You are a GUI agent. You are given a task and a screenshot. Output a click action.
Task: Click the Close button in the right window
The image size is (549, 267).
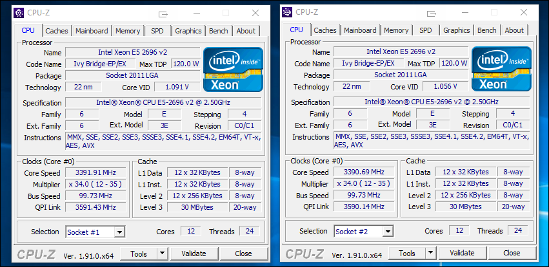click(x=512, y=253)
